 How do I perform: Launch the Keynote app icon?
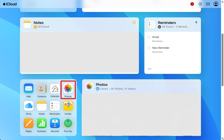(x=55, y=123)
